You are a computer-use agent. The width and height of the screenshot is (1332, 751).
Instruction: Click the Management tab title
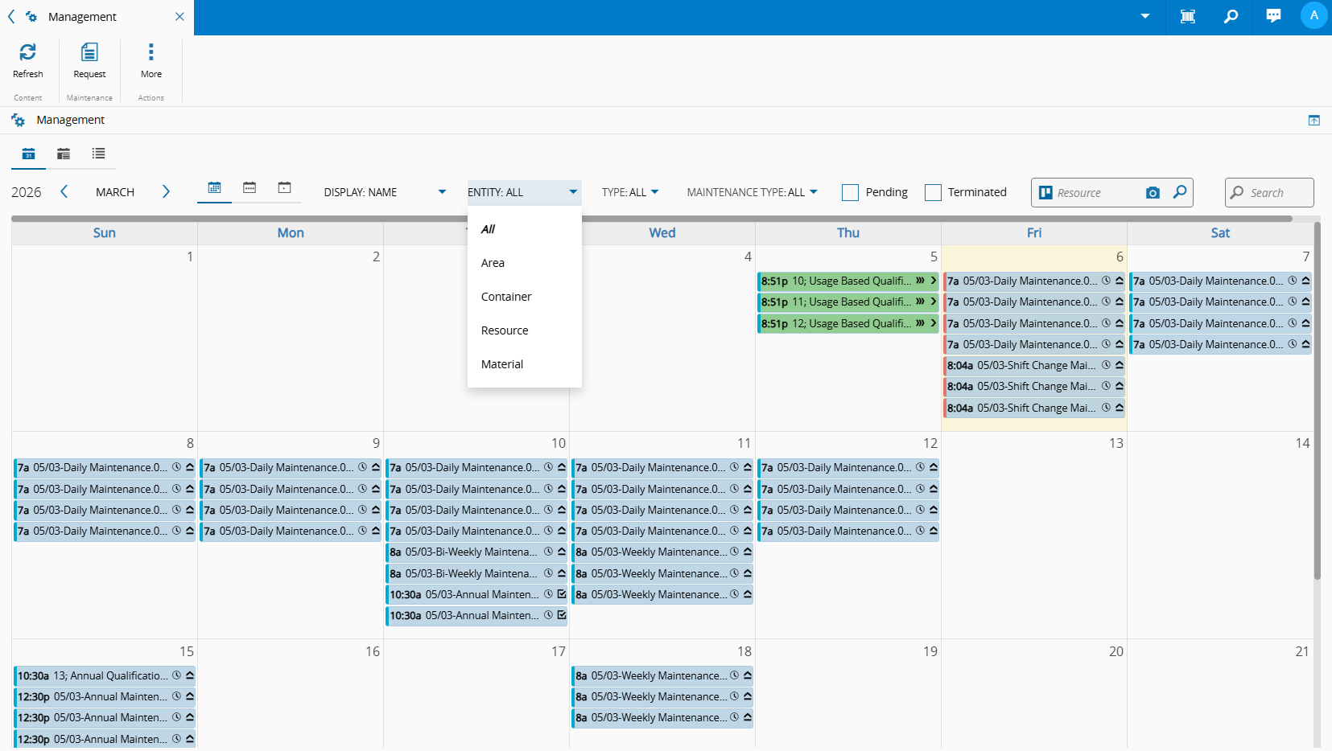tap(82, 17)
